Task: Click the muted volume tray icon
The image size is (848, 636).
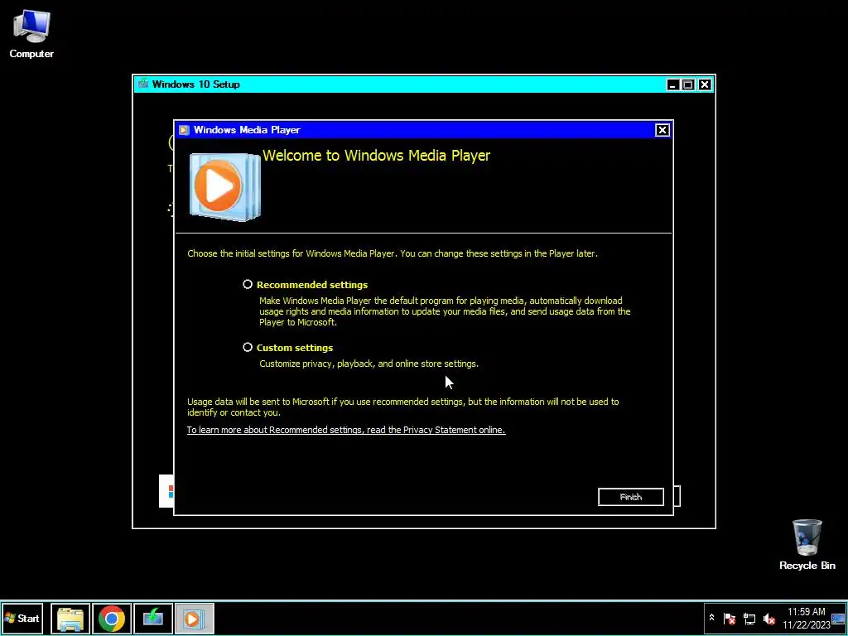Action: pyautogui.click(x=768, y=618)
